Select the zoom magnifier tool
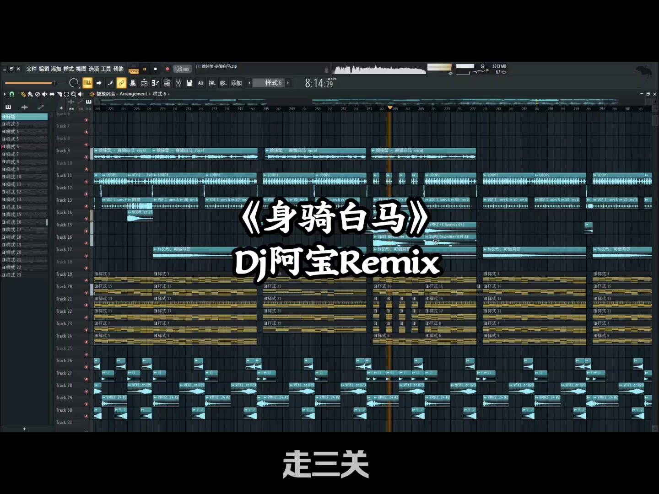This screenshot has height=494, width=659. [x=74, y=94]
